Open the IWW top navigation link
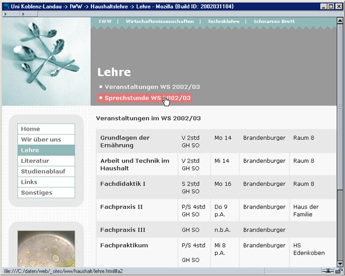 click(x=105, y=21)
